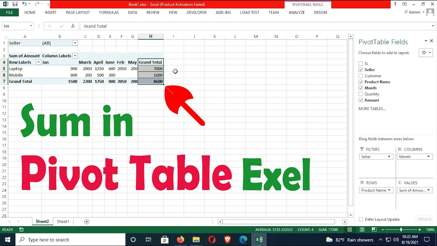
Task: Open Ribbon Display Options icon
Action: pos(405,4)
